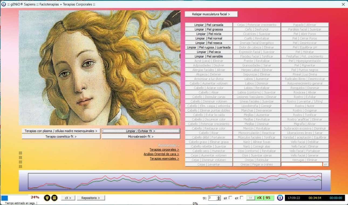Viewport: 348px width, 205px height.
Task: Click Rostro | Levantar / 'Lifting' entry
Action: click(305, 101)
